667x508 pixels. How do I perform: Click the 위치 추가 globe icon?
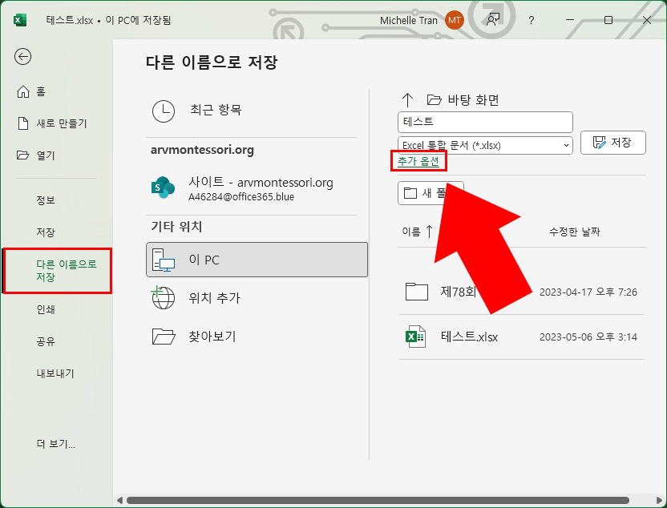click(x=163, y=297)
